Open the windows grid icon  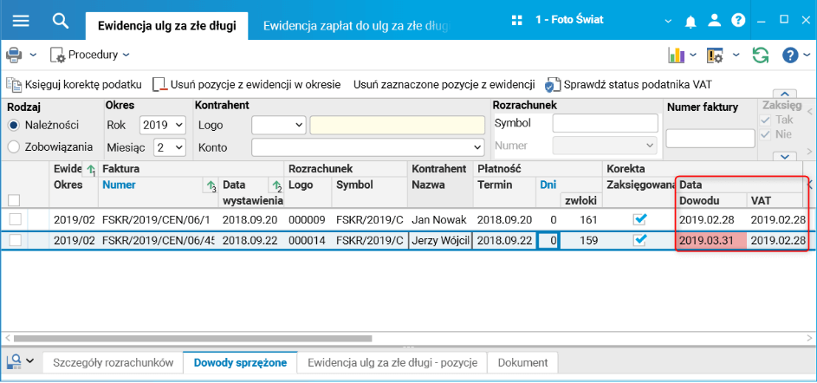[x=516, y=20]
